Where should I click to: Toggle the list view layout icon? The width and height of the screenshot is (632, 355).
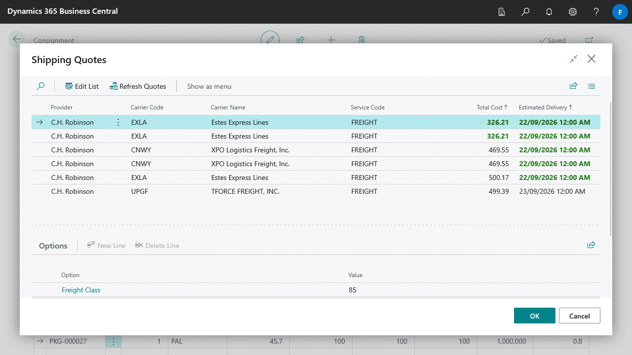(x=592, y=86)
